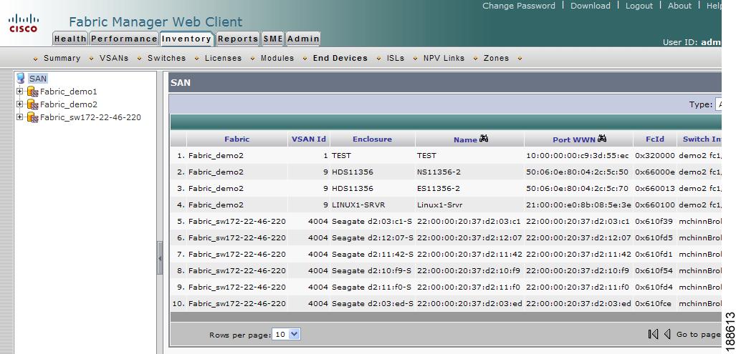This screenshot has height=354, width=736.
Task: Sort by the Fabric column header
Action: (x=237, y=139)
